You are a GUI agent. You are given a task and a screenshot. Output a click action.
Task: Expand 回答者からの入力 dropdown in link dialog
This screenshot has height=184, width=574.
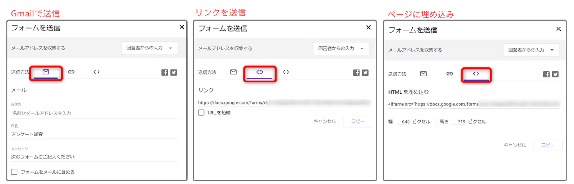pos(341,48)
